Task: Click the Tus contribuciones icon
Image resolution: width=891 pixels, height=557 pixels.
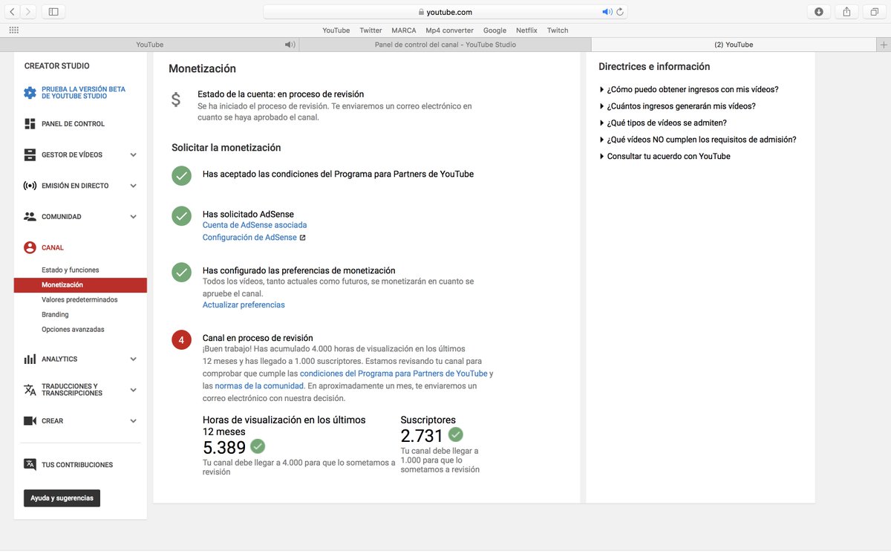Action: (30, 465)
